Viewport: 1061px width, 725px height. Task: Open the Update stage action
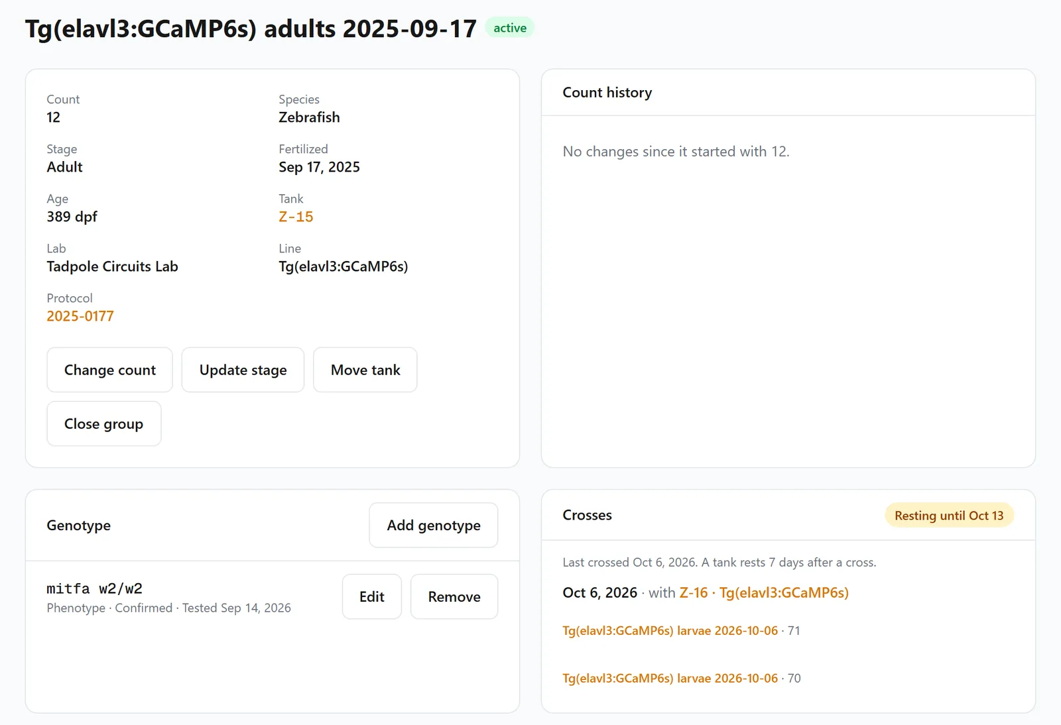coord(243,370)
